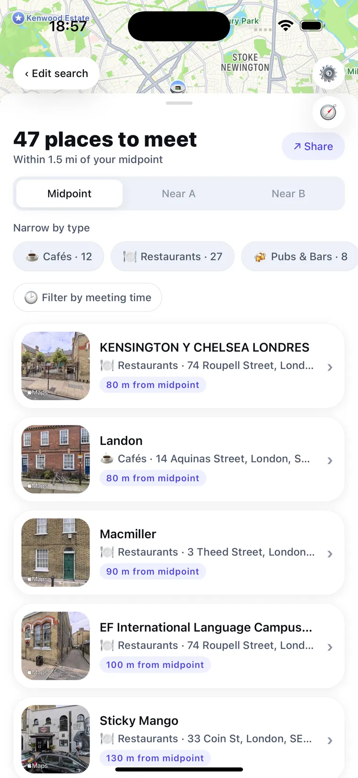Open Sticky Mango details chevron

[x=330, y=740]
